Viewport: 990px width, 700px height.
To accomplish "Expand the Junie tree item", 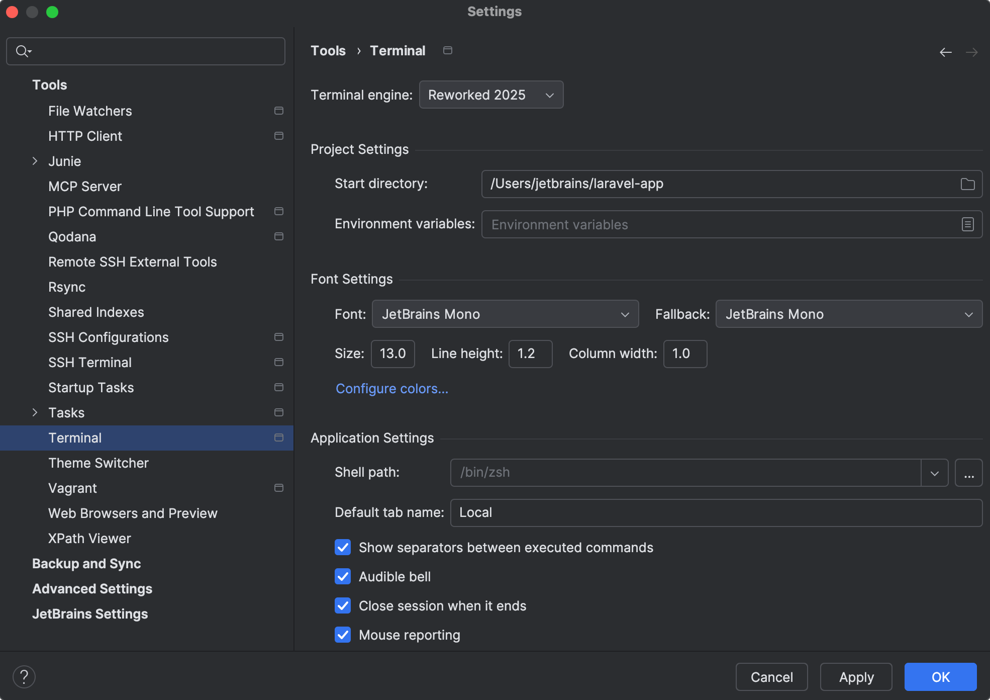I will point(35,161).
